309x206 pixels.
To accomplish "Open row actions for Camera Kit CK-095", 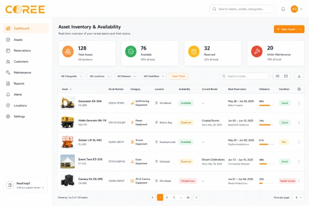I will tap(299, 181).
